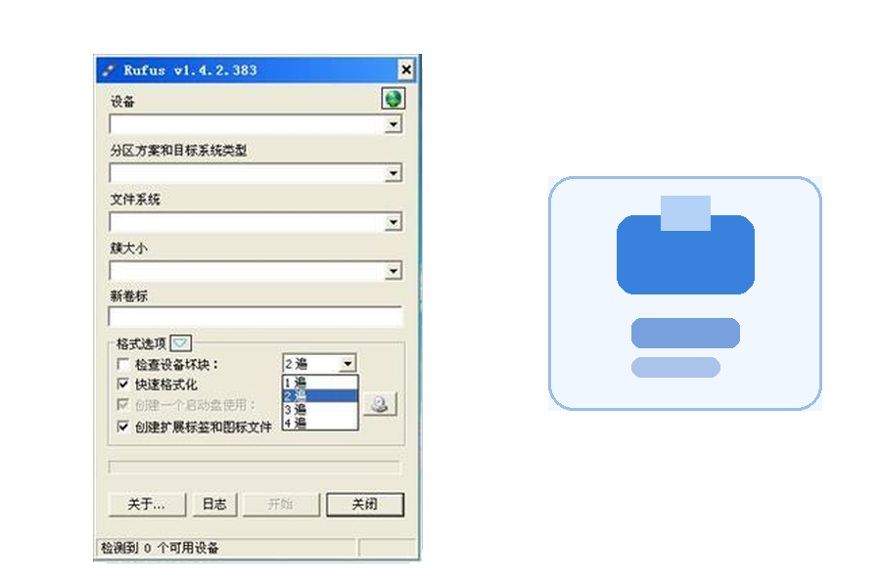Enable the 检查设备坏块 checkbox
Screen dimensions: 881x587
[122, 364]
